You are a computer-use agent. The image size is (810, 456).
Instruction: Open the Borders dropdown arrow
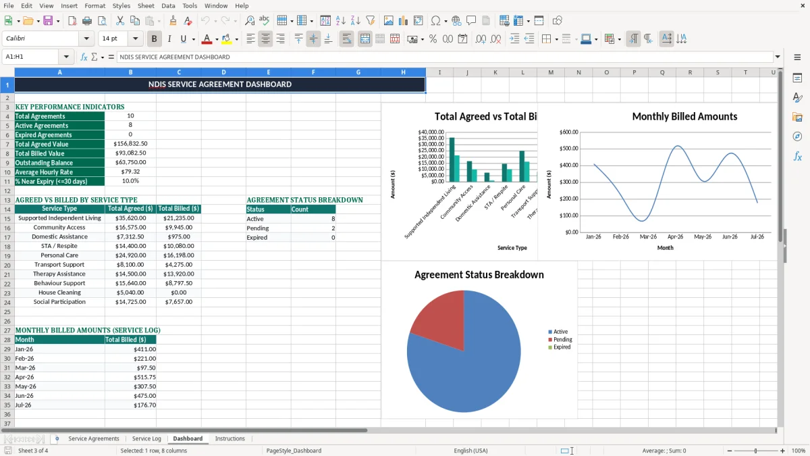pos(557,39)
